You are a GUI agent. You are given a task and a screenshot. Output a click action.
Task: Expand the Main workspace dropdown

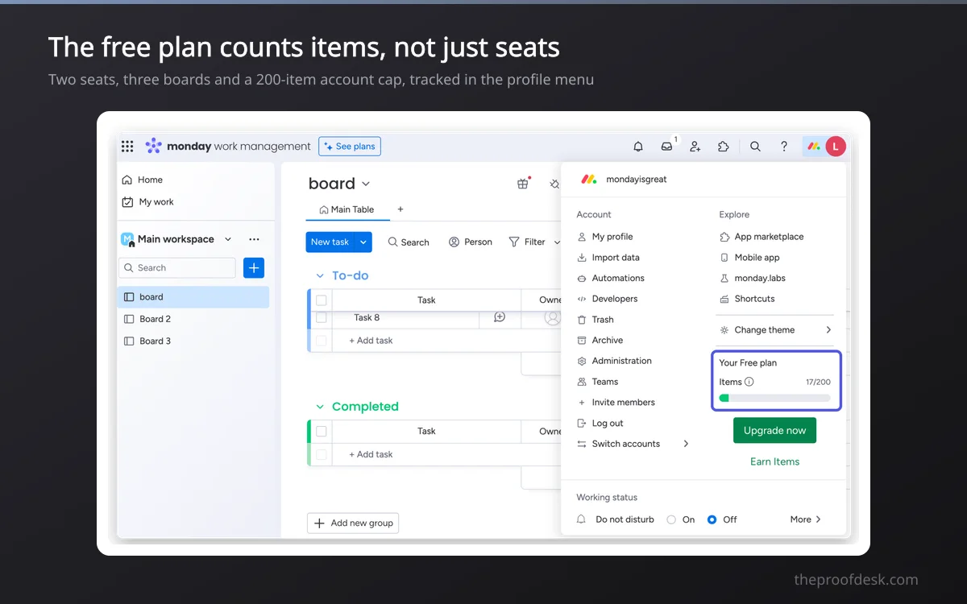point(228,239)
